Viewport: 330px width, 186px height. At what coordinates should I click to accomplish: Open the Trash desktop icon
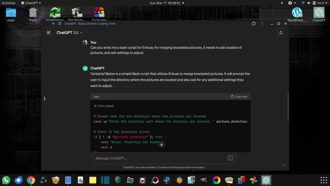tap(33, 15)
